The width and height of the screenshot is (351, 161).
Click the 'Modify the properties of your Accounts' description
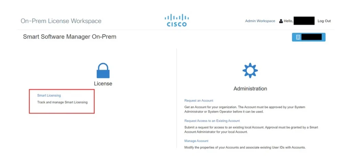[x=245, y=147]
